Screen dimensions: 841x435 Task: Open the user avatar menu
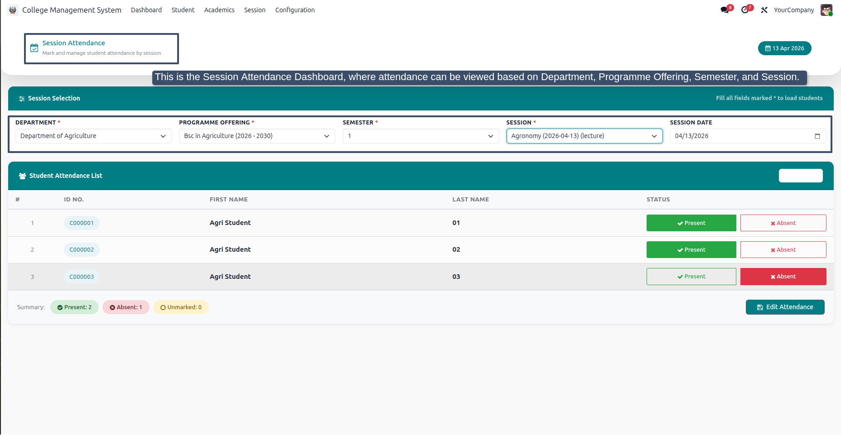click(826, 10)
